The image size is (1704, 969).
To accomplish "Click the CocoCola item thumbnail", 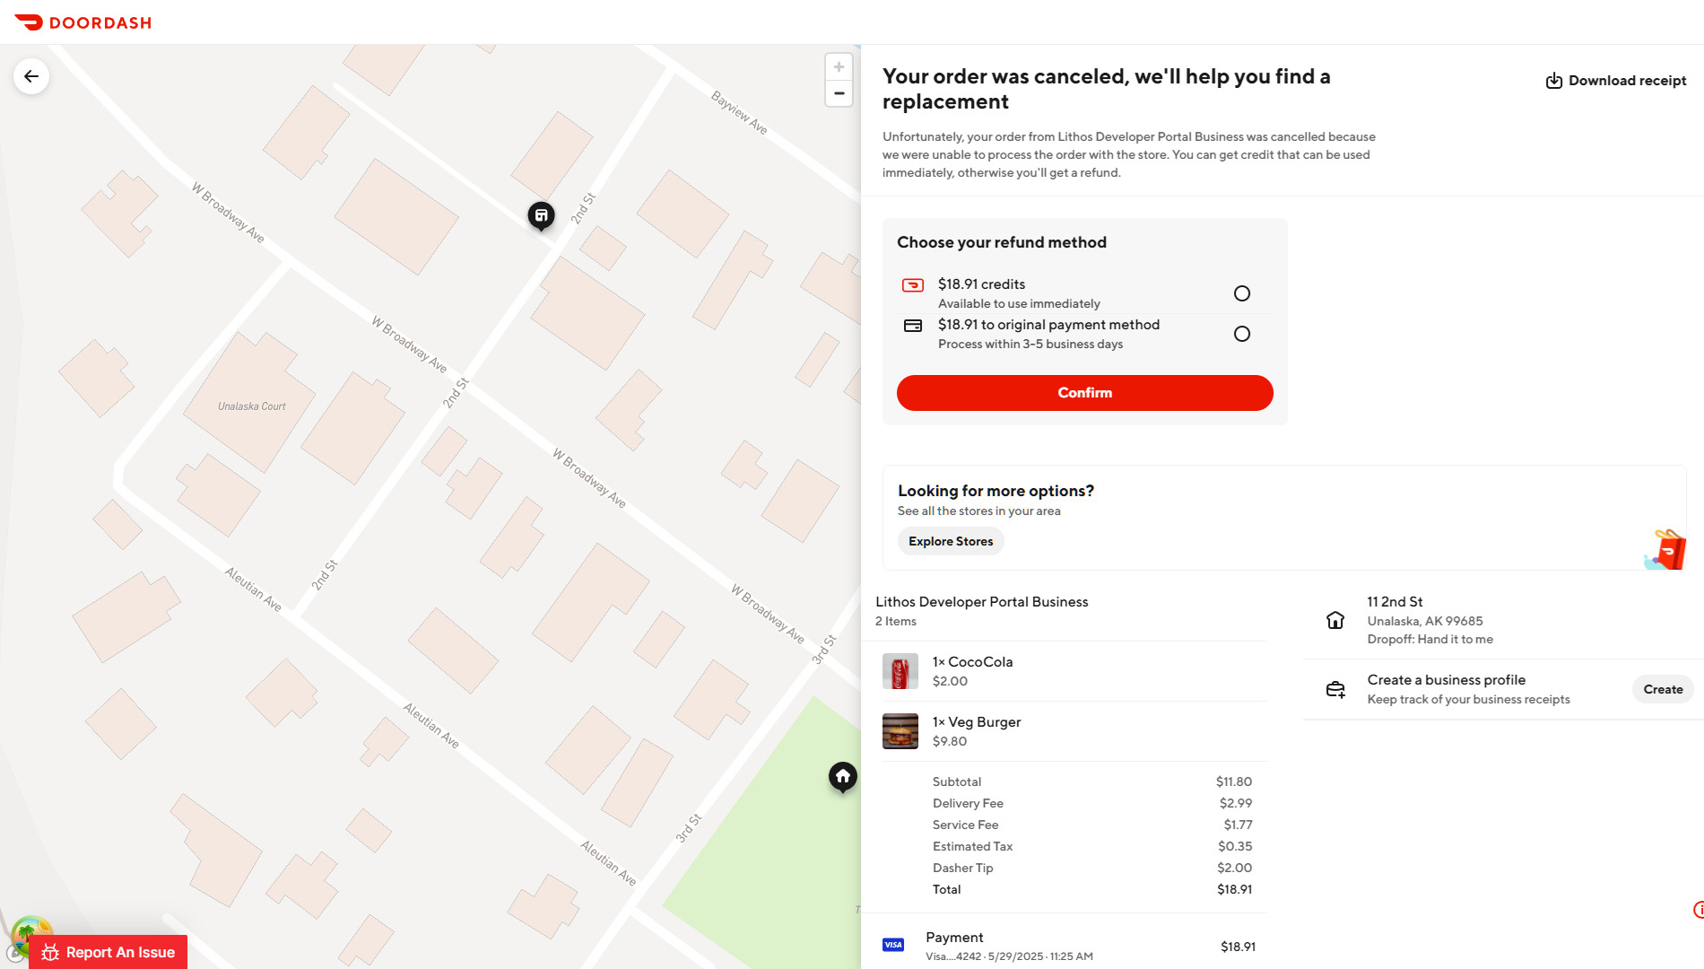I will 900,671.
